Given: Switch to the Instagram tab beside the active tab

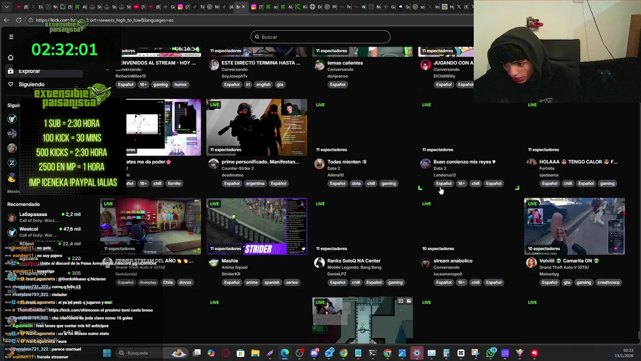Looking at the screenshot, I should click(254, 7).
